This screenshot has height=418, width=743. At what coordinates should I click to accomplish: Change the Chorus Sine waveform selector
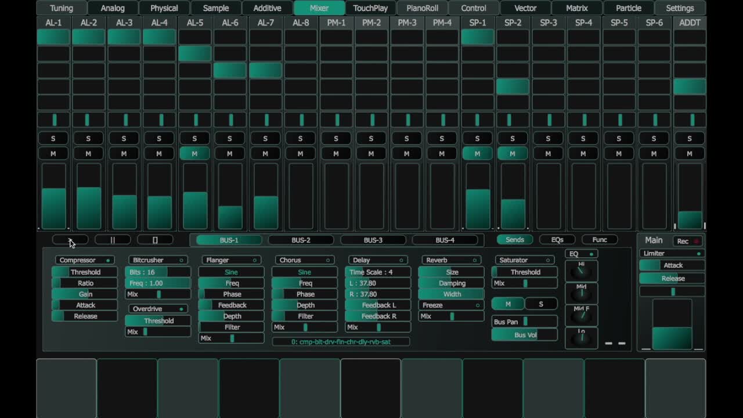(305, 272)
